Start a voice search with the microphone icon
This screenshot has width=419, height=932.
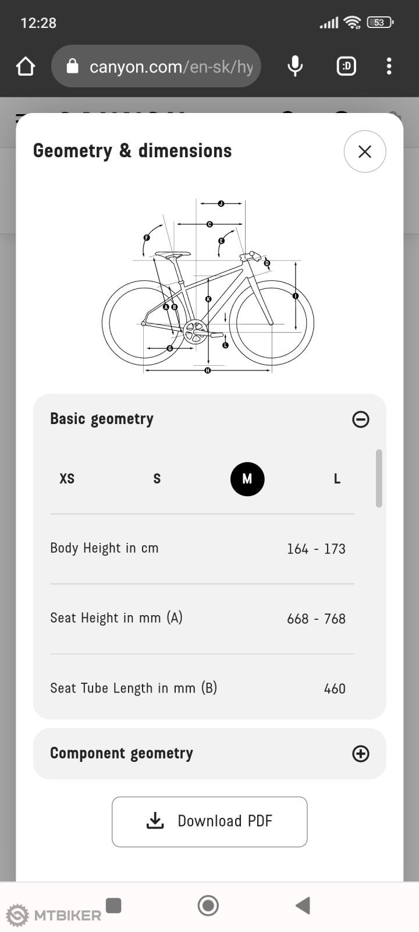pos(294,66)
